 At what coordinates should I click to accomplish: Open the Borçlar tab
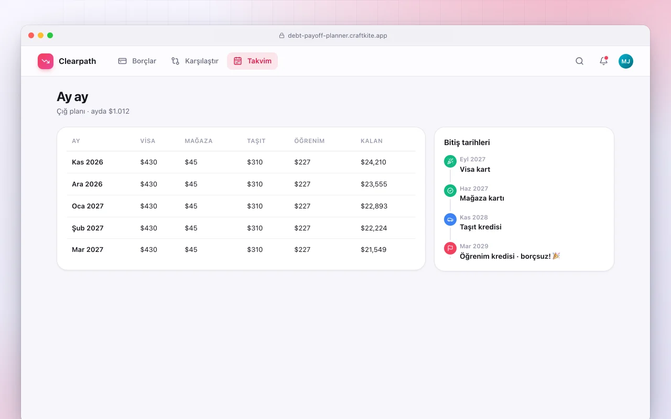click(137, 61)
